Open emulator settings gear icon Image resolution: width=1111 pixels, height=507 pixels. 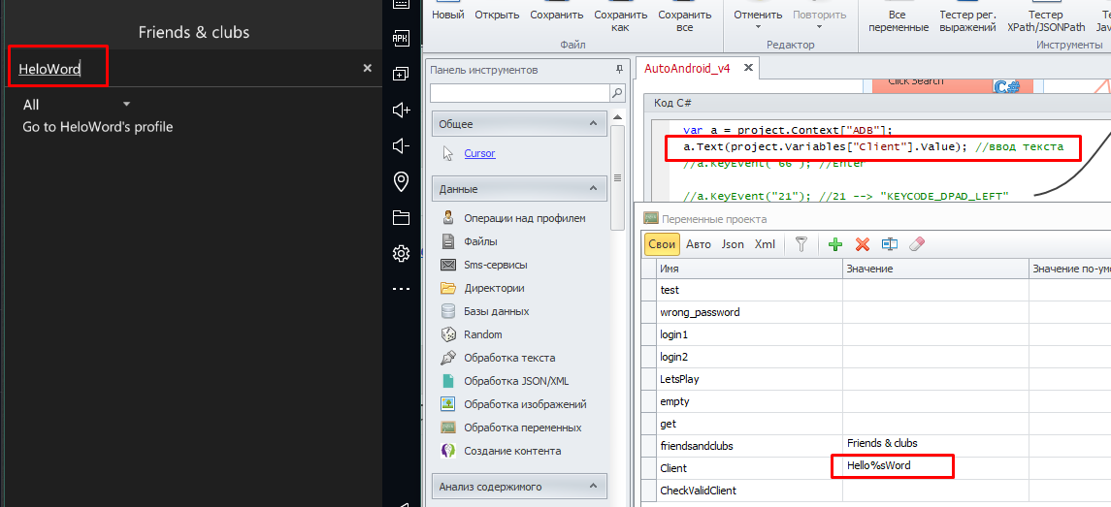tap(401, 253)
